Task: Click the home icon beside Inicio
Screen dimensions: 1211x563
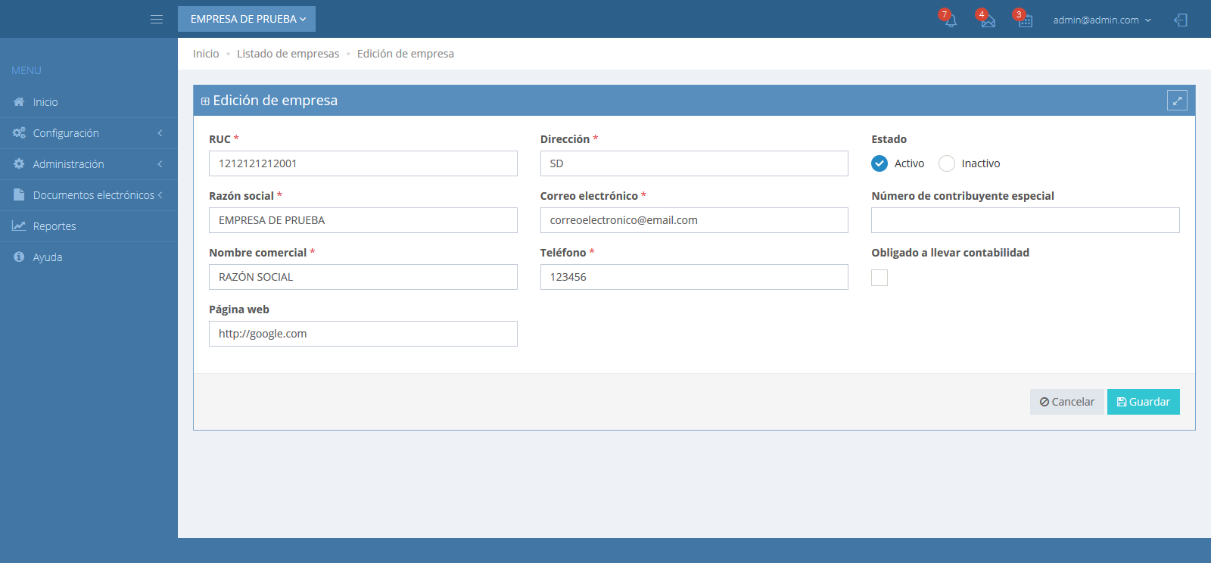Action: (x=19, y=102)
